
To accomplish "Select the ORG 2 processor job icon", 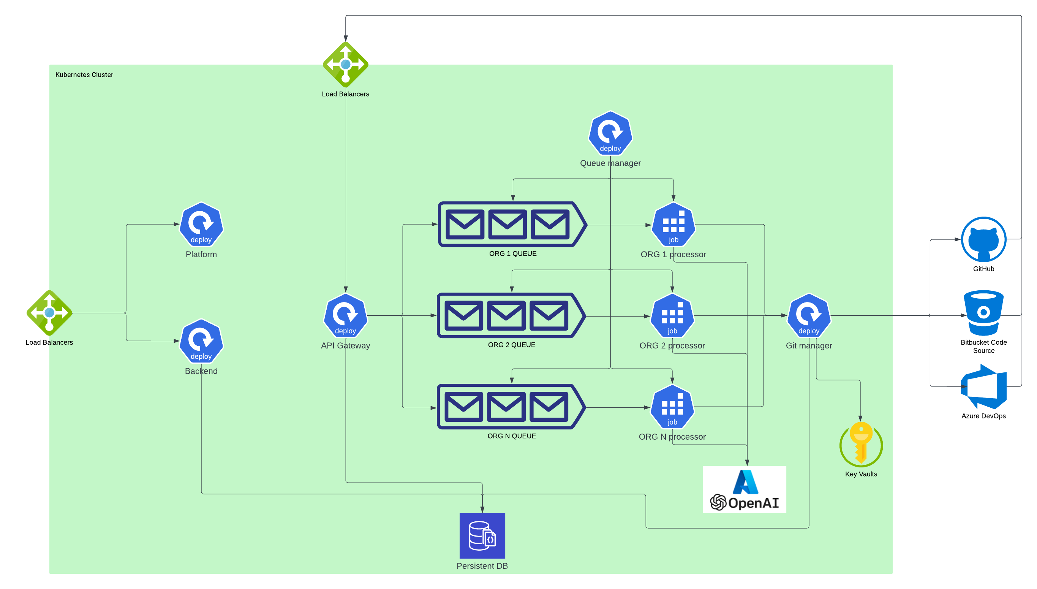I will tap(672, 315).
